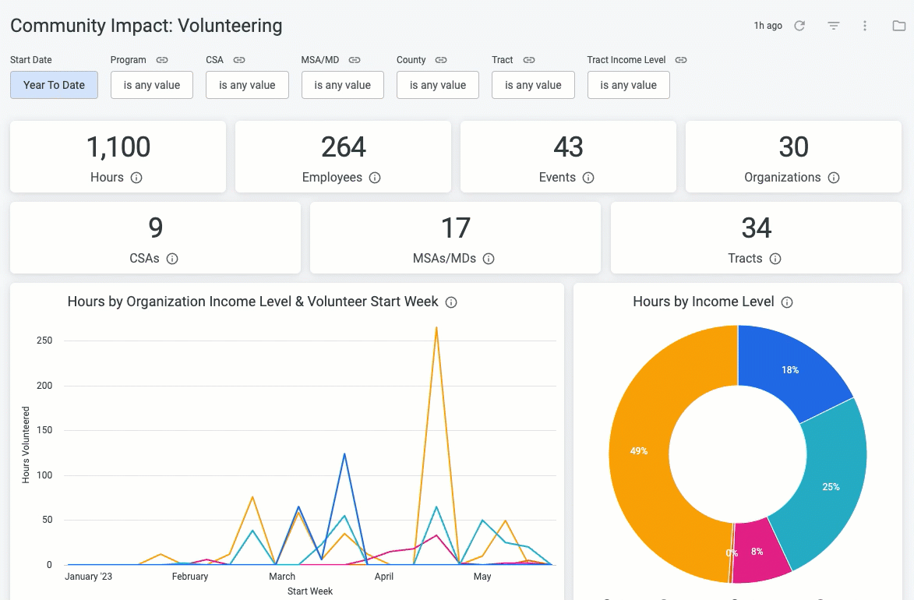Show info for the Events tile
This screenshot has height=600, width=914.
(x=588, y=178)
